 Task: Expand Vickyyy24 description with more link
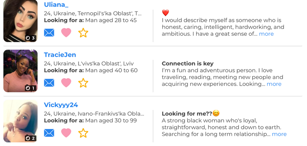point(279,134)
